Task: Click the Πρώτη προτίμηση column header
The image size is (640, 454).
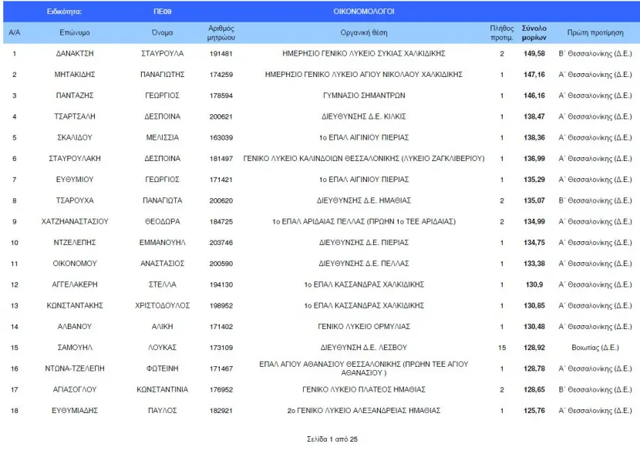Action: [x=595, y=32]
